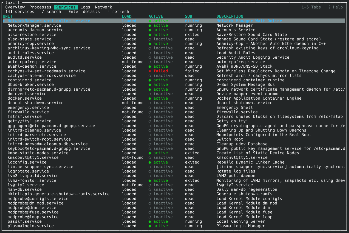Select the lvm2-monitor.service entry
This screenshot has width=349, height=233.
174,180
